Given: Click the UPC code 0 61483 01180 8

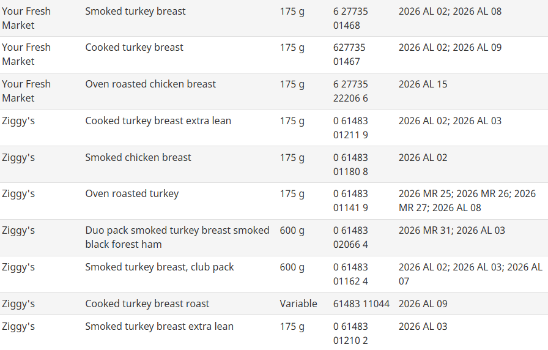Looking at the screenshot, I should pyautogui.click(x=350, y=165).
